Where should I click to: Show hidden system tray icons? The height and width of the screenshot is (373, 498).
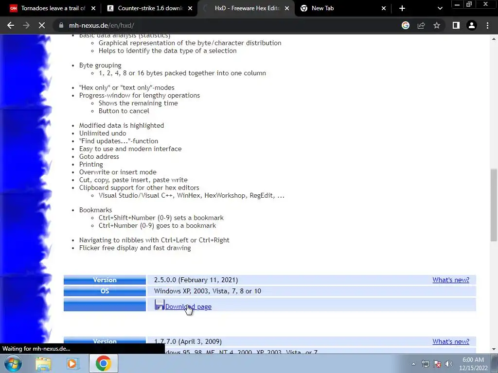tap(413, 364)
